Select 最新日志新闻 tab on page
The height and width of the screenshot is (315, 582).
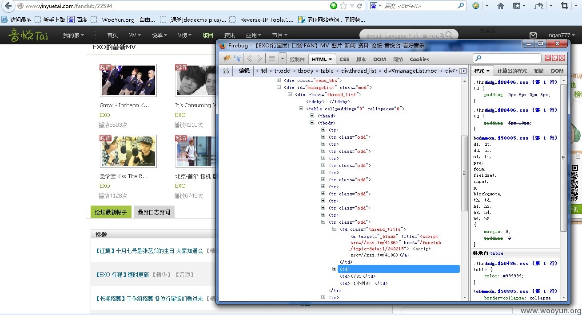[154, 212]
